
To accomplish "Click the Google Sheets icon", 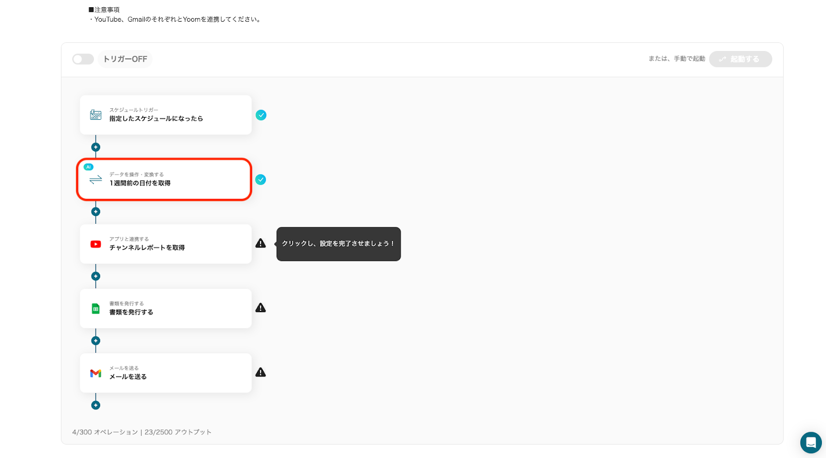I will [96, 308].
